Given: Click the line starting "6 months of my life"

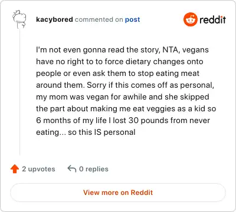Looking at the screenshot, I should (123, 121).
